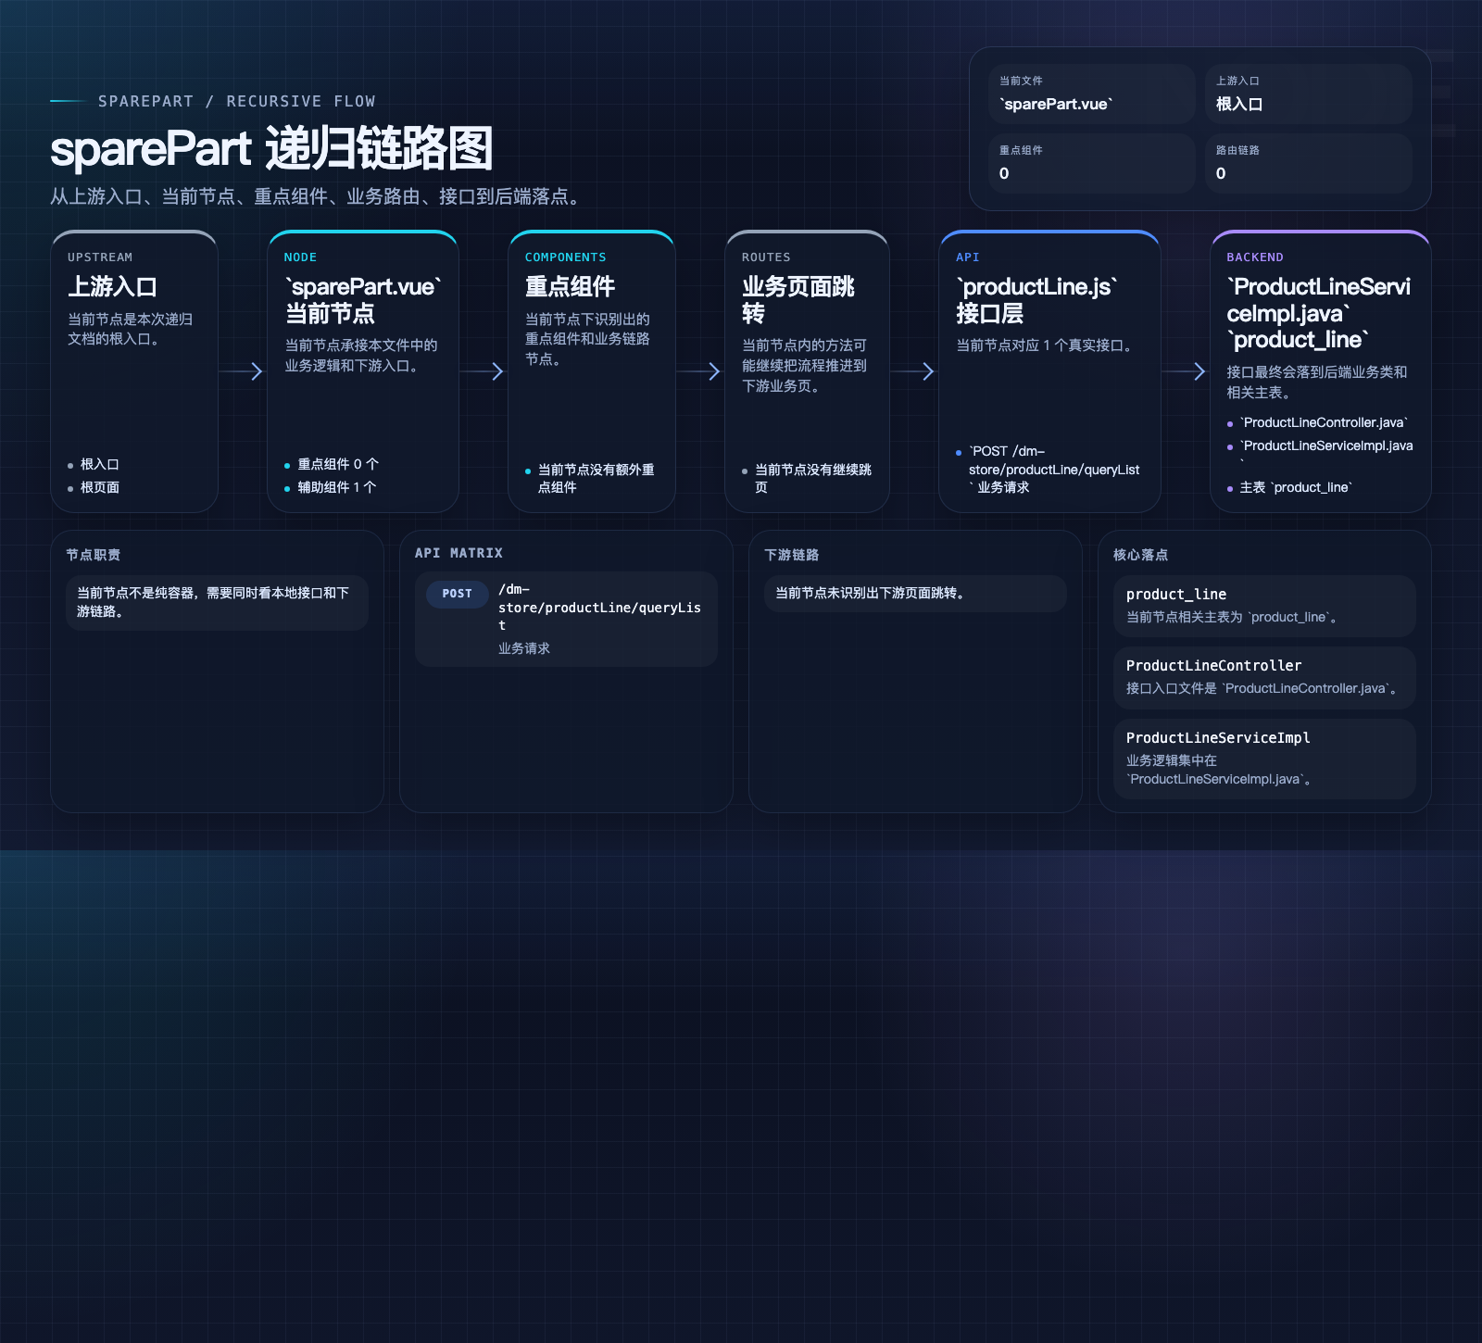This screenshot has width=1482, height=1343.
Task: Click the 'sparePart 递归链路图' main title
Action: pyautogui.click(x=270, y=149)
